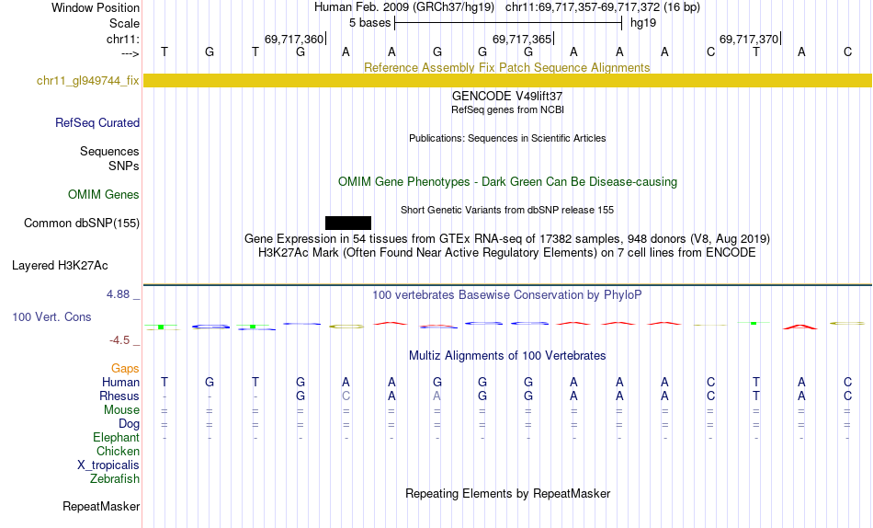Select the X_tropicalis alignment row label
The width and height of the screenshot is (873, 528).
[108, 465]
